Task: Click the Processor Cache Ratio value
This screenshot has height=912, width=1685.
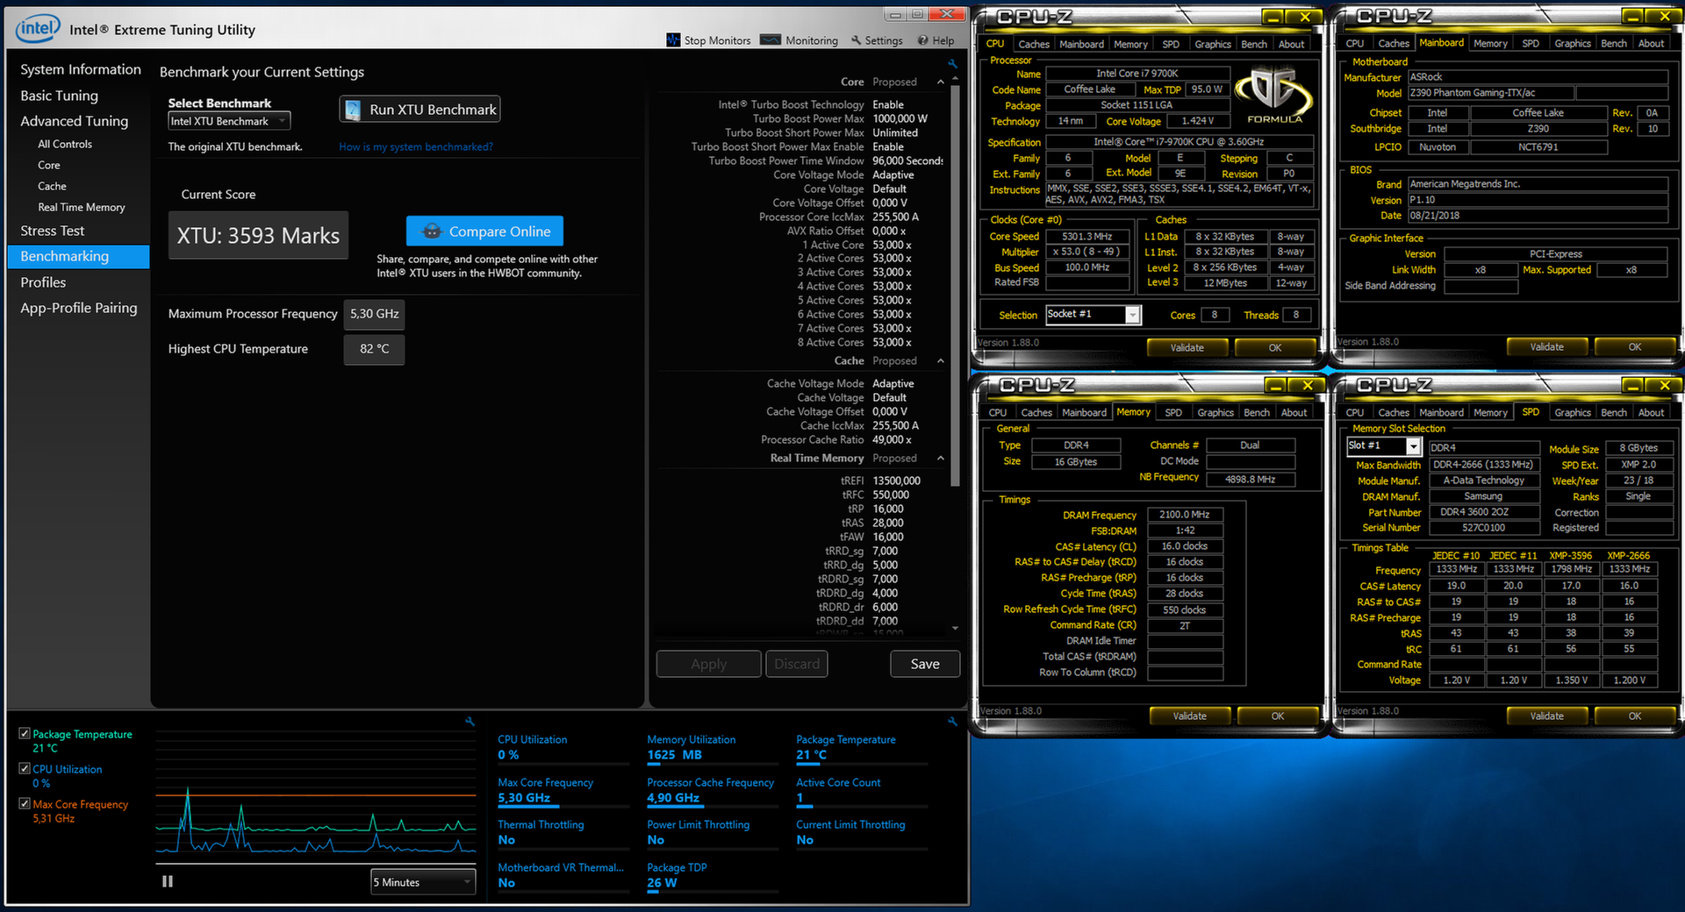Action: coord(892,439)
